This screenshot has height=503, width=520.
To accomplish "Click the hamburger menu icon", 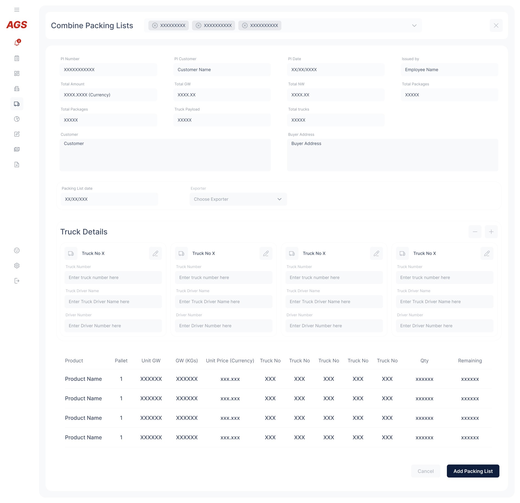I will [x=17, y=10].
